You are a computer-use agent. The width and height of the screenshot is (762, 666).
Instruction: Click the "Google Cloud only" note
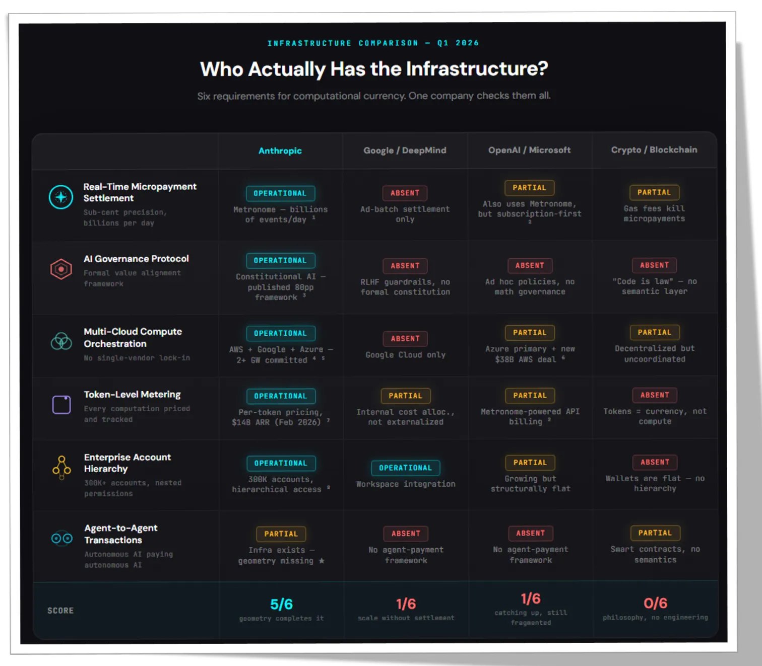(406, 355)
